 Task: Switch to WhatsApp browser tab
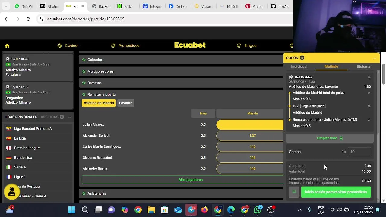(x=24, y=6)
